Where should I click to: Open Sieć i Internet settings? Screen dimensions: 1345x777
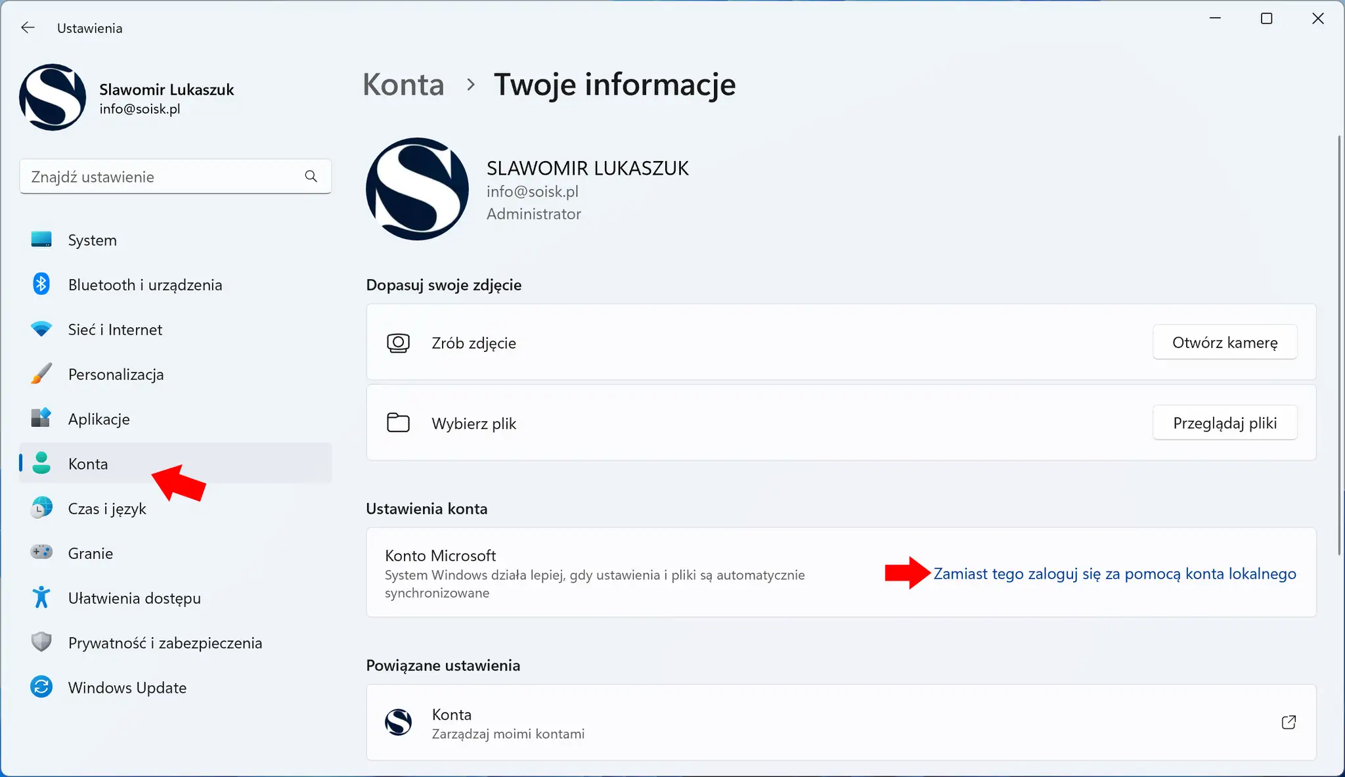[115, 329]
